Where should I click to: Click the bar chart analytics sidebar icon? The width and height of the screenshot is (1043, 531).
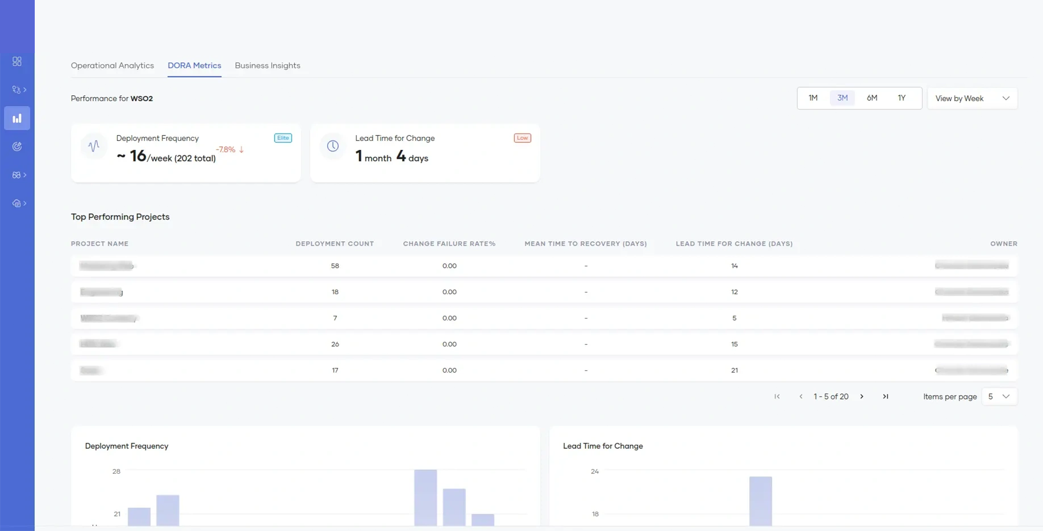(x=17, y=118)
